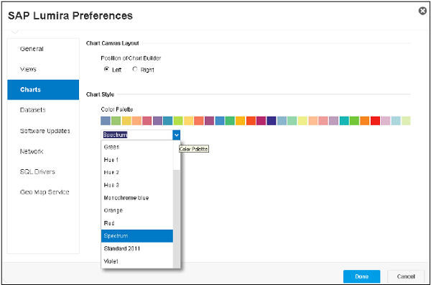
Task: Click the Chart Canvas Layout heading
Action: pyautogui.click(x=113, y=43)
